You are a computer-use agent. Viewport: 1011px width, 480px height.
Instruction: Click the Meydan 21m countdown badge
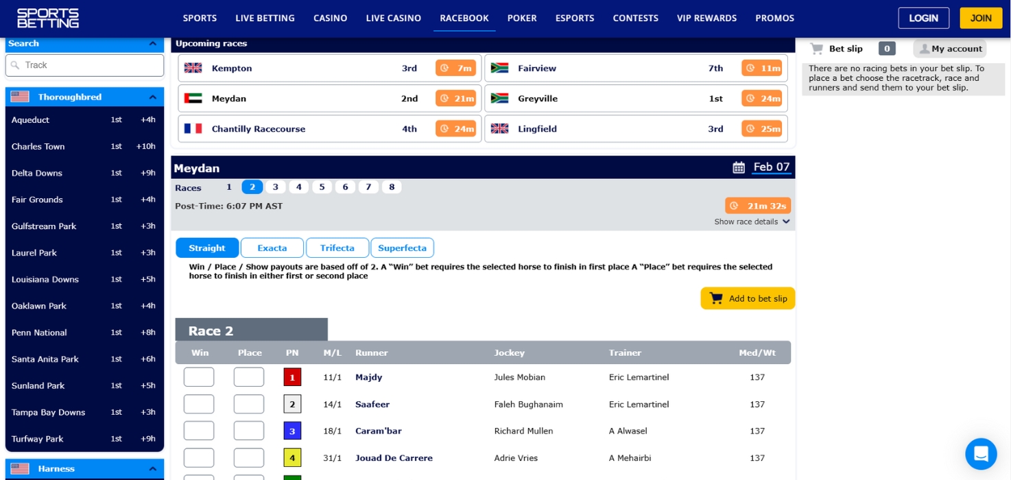point(456,98)
